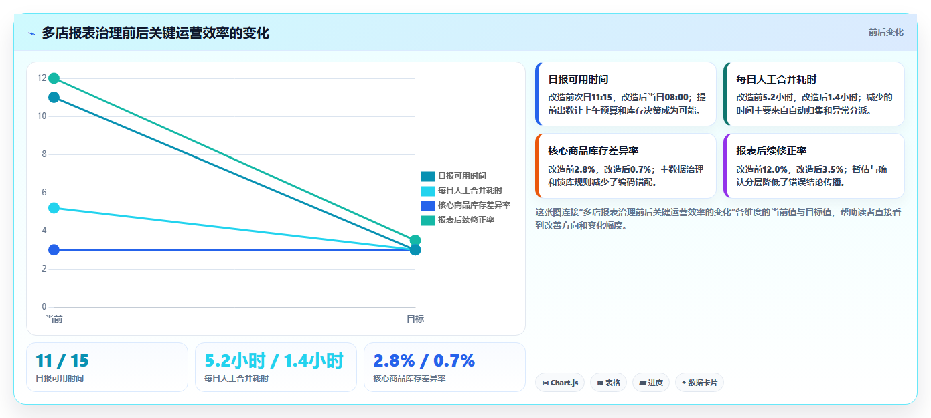Click the 5.2小时 / 1.4小时 stat value
This screenshot has width=931, height=418.
tap(274, 360)
